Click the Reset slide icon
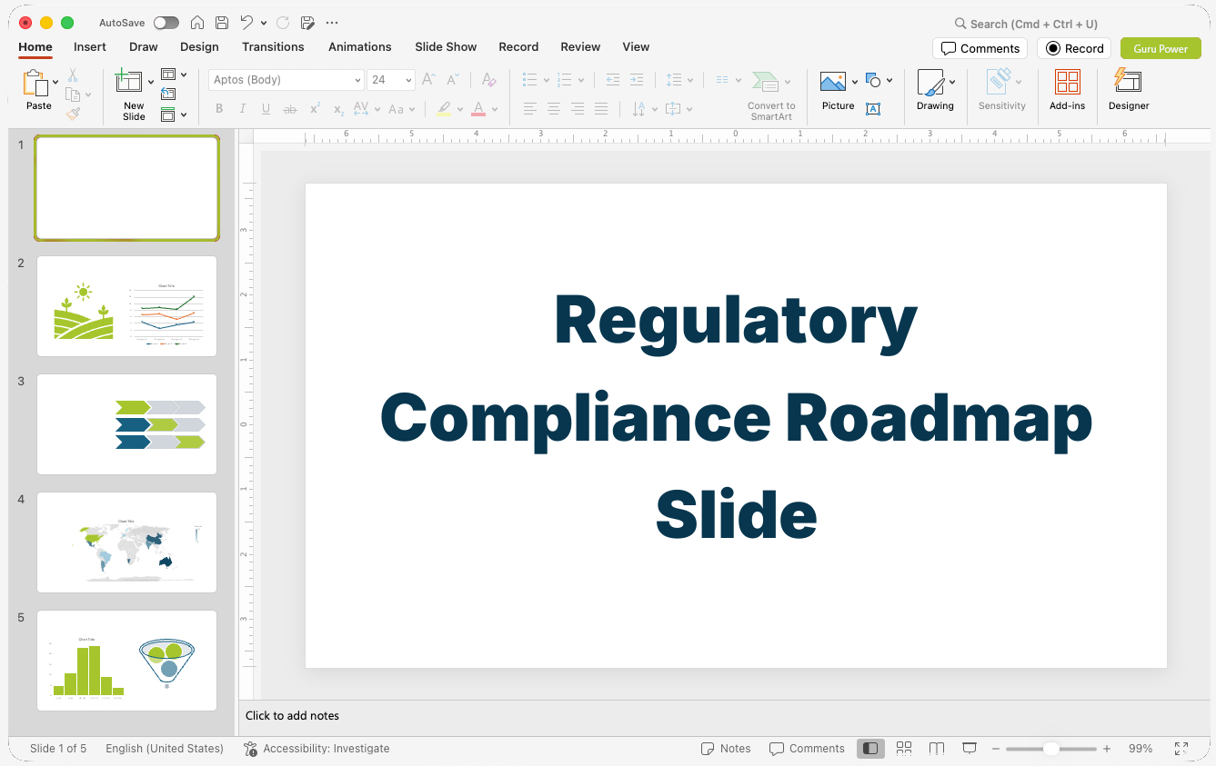Image resolution: width=1216 pixels, height=766 pixels. pyautogui.click(x=168, y=94)
